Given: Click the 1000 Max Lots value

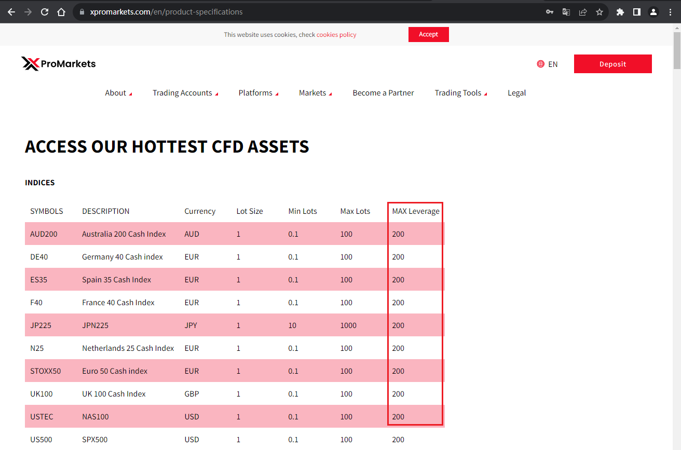Looking at the screenshot, I should point(348,325).
